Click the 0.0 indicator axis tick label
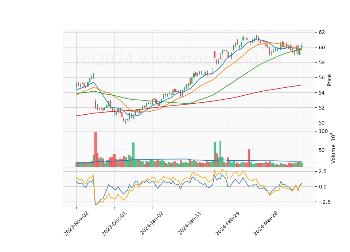This screenshot has width=350, height=252. pos(322,187)
